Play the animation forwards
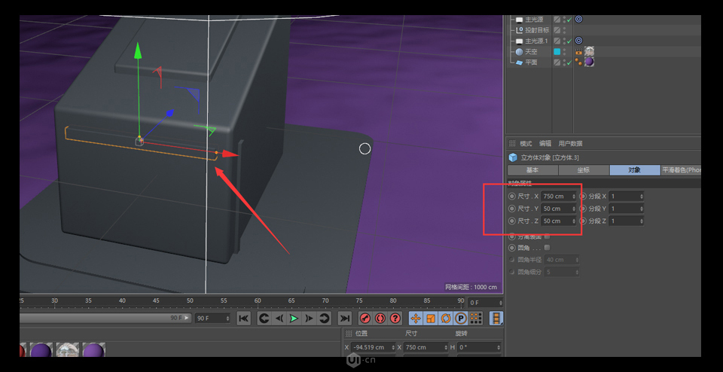 (x=294, y=318)
